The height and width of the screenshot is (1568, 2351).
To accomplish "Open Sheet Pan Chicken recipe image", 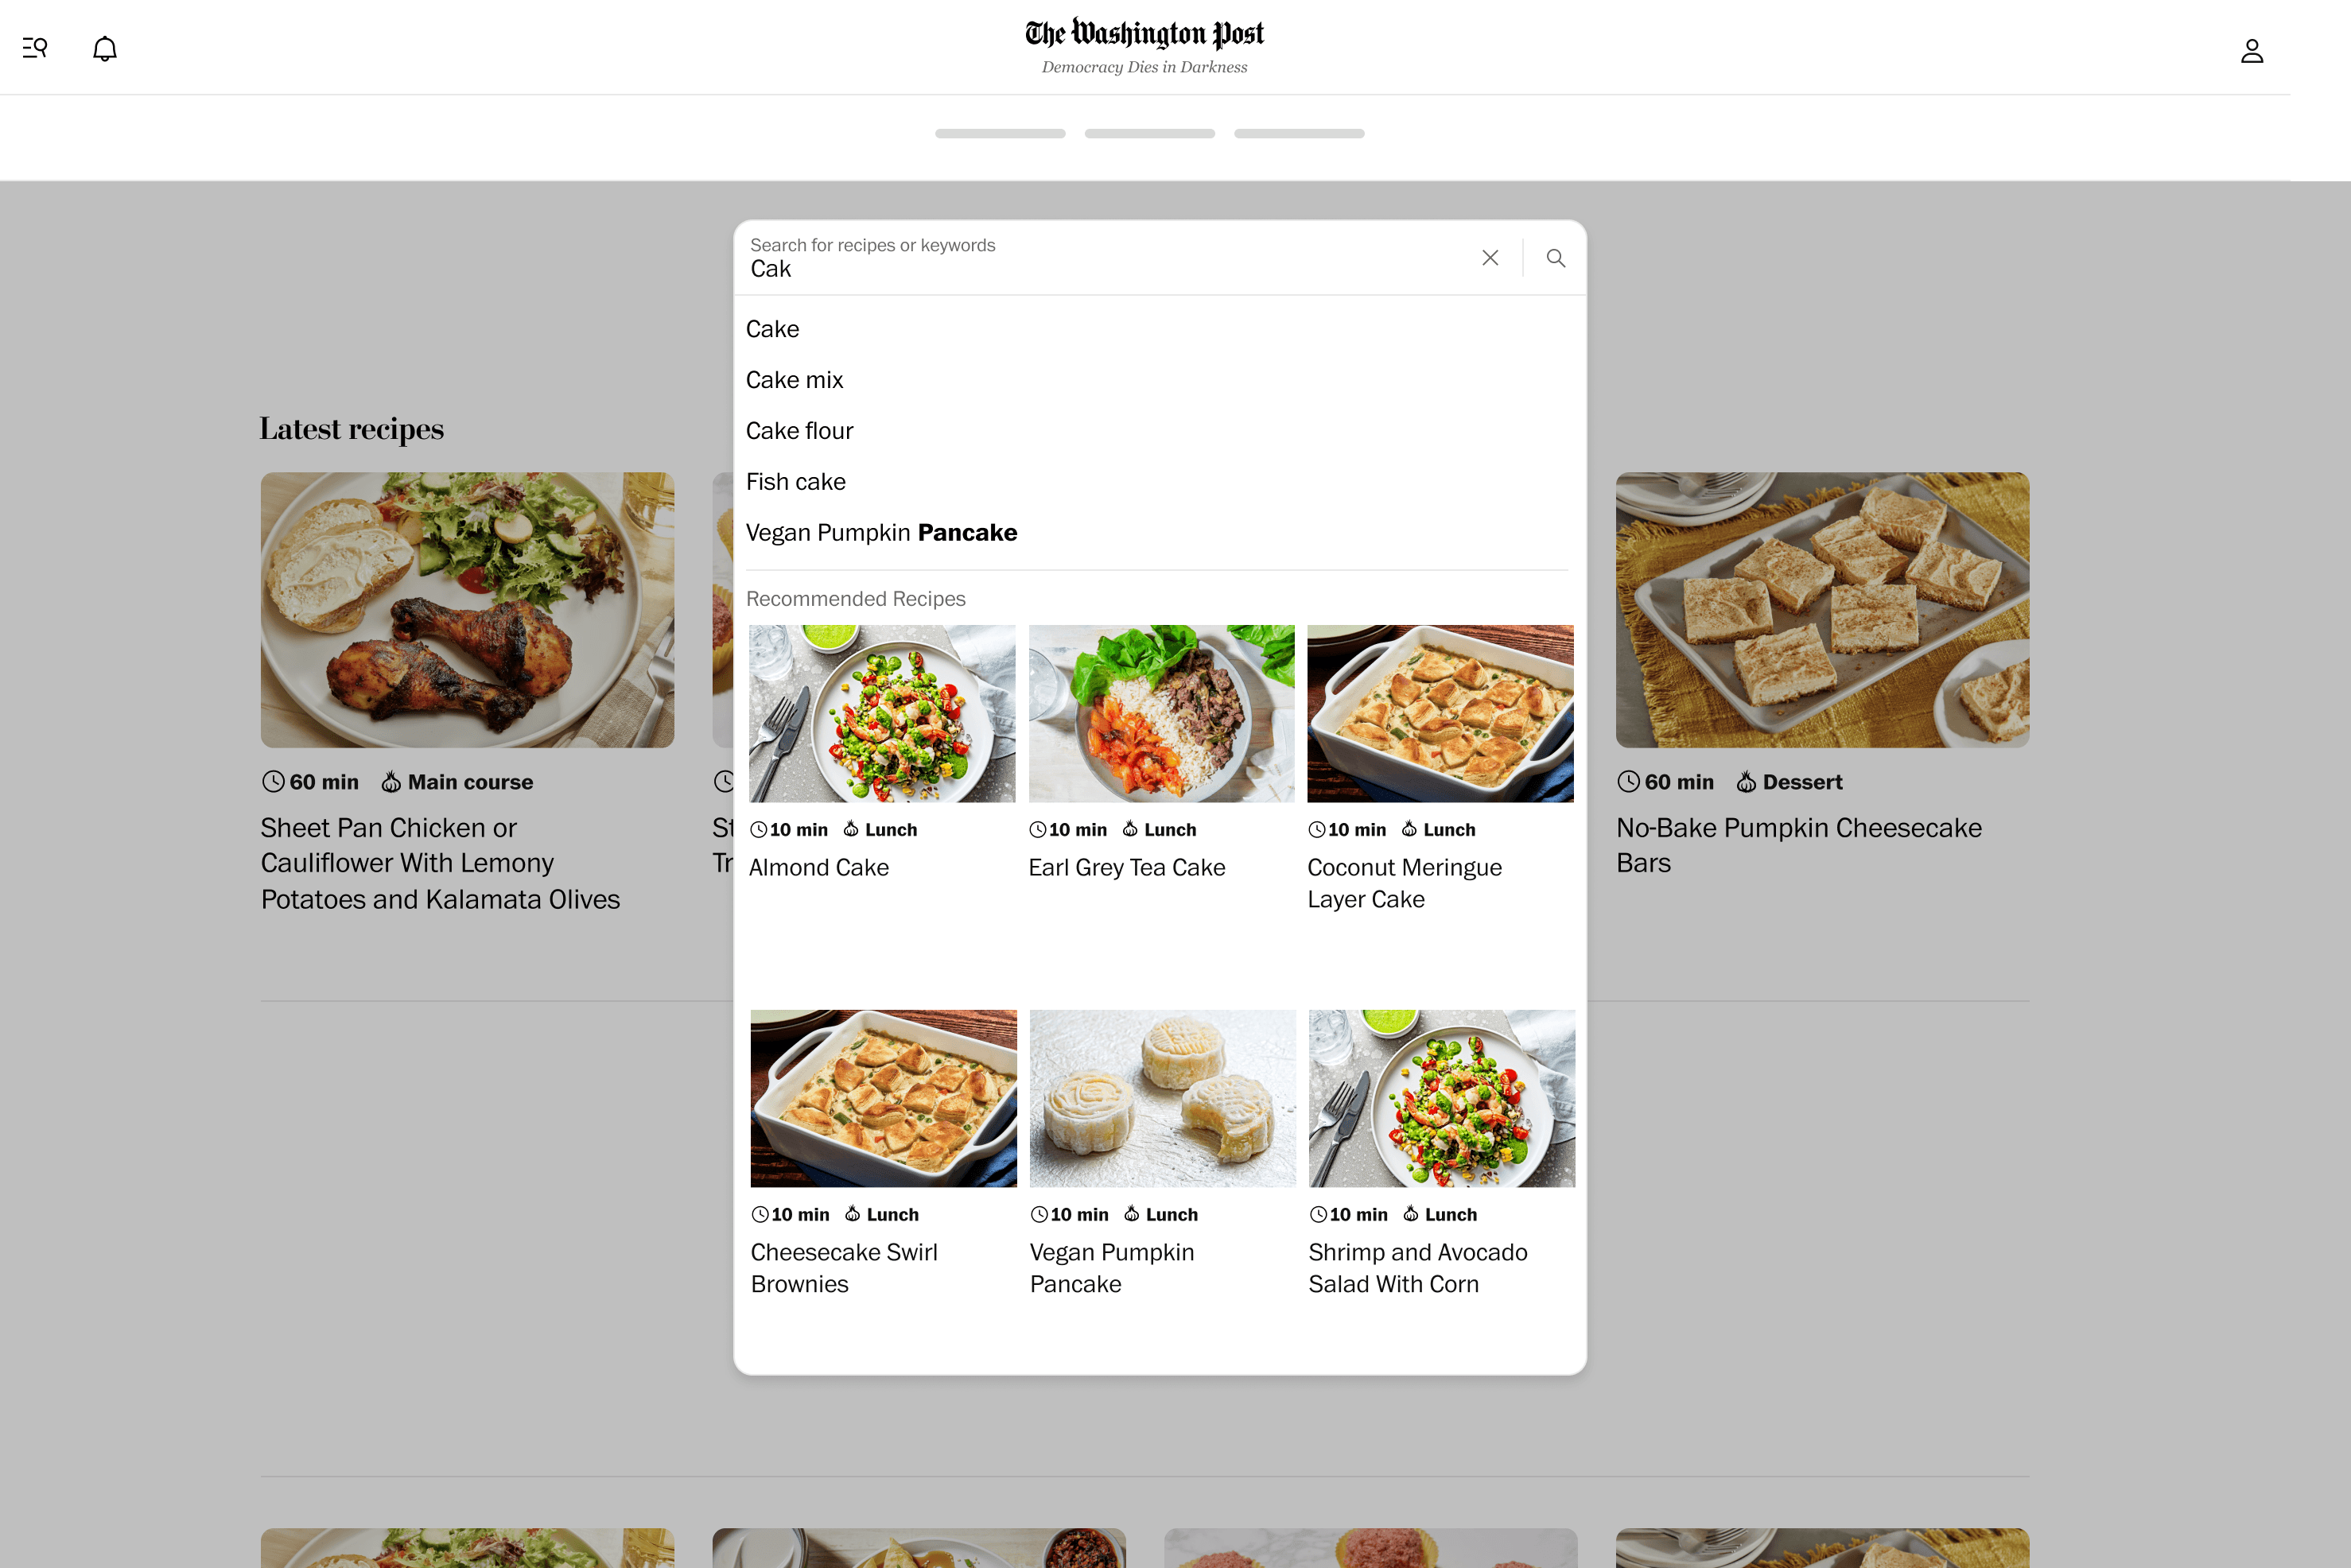I will (467, 610).
